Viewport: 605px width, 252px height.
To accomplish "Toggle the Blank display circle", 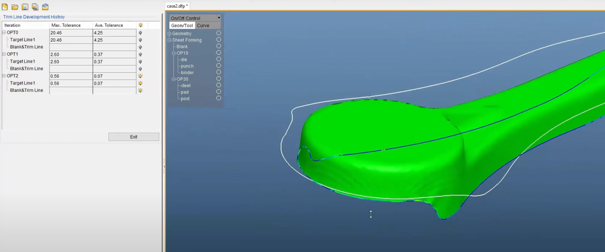I will (x=219, y=46).
